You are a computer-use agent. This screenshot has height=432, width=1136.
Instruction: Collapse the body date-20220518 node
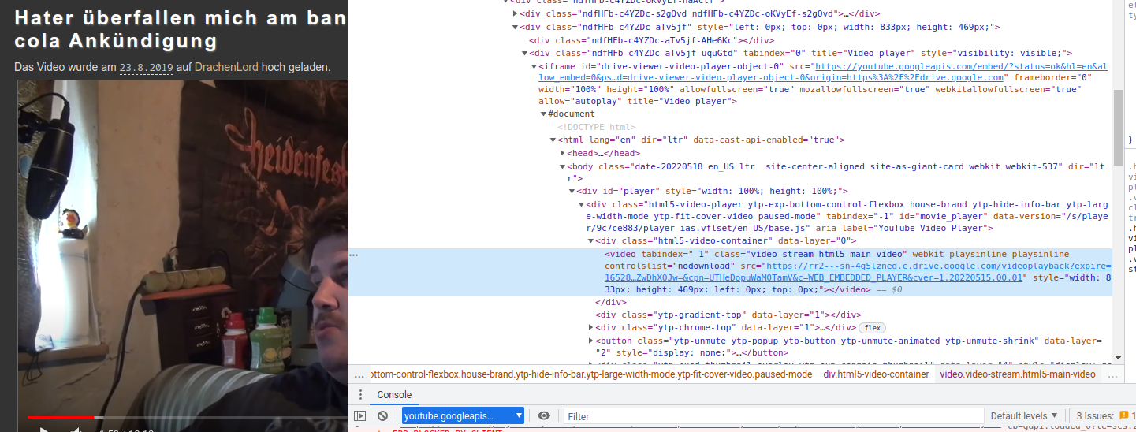tap(562, 166)
